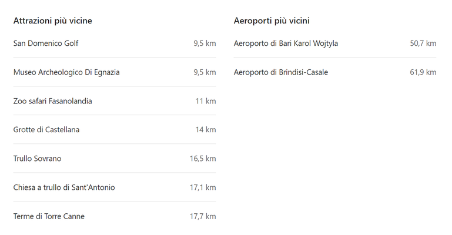The image size is (452, 235).
Task: Click the 17,1 km Sant'Antonio distance
Action: (x=203, y=187)
